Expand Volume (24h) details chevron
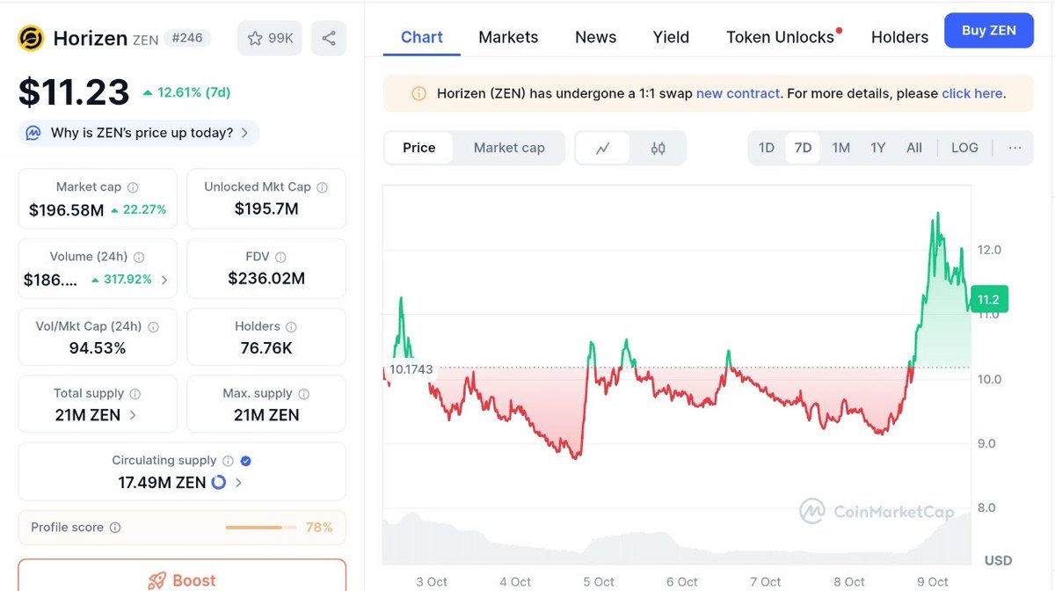 click(164, 281)
